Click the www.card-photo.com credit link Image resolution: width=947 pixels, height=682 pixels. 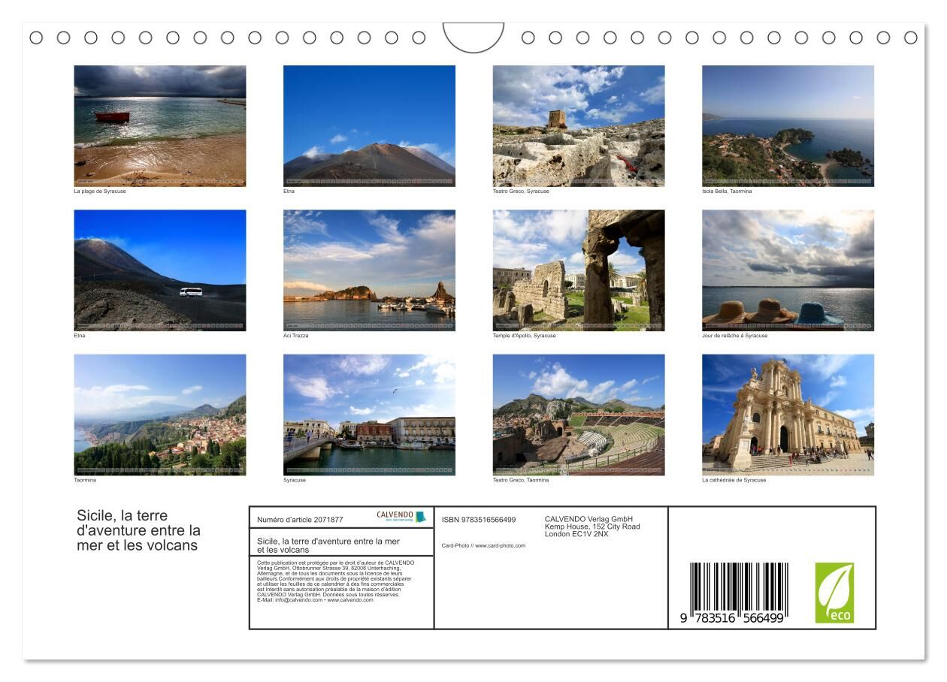tap(500, 545)
